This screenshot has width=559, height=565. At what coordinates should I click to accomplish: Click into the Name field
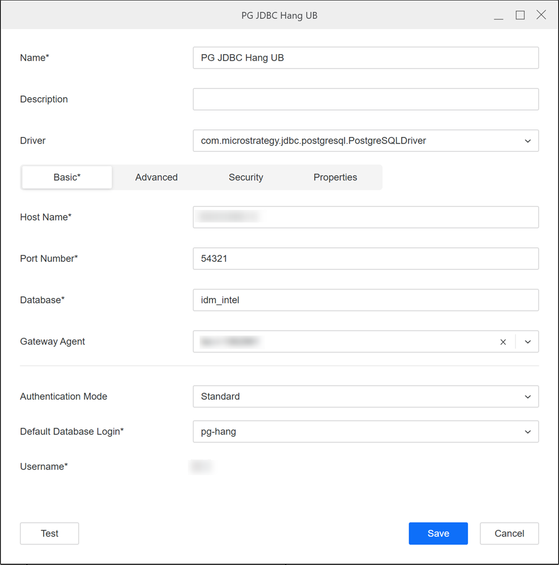click(x=366, y=58)
